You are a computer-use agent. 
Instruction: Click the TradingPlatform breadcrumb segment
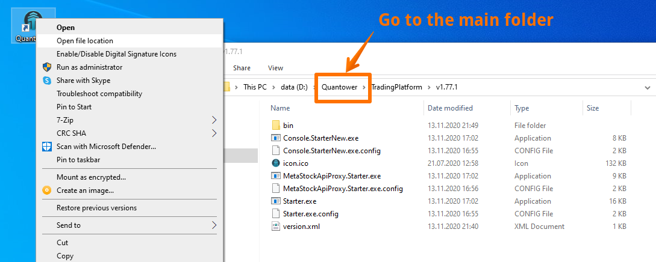tap(396, 87)
